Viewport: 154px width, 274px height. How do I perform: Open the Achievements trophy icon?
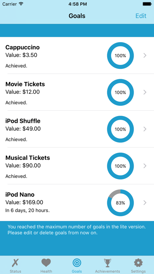click(x=107, y=263)
